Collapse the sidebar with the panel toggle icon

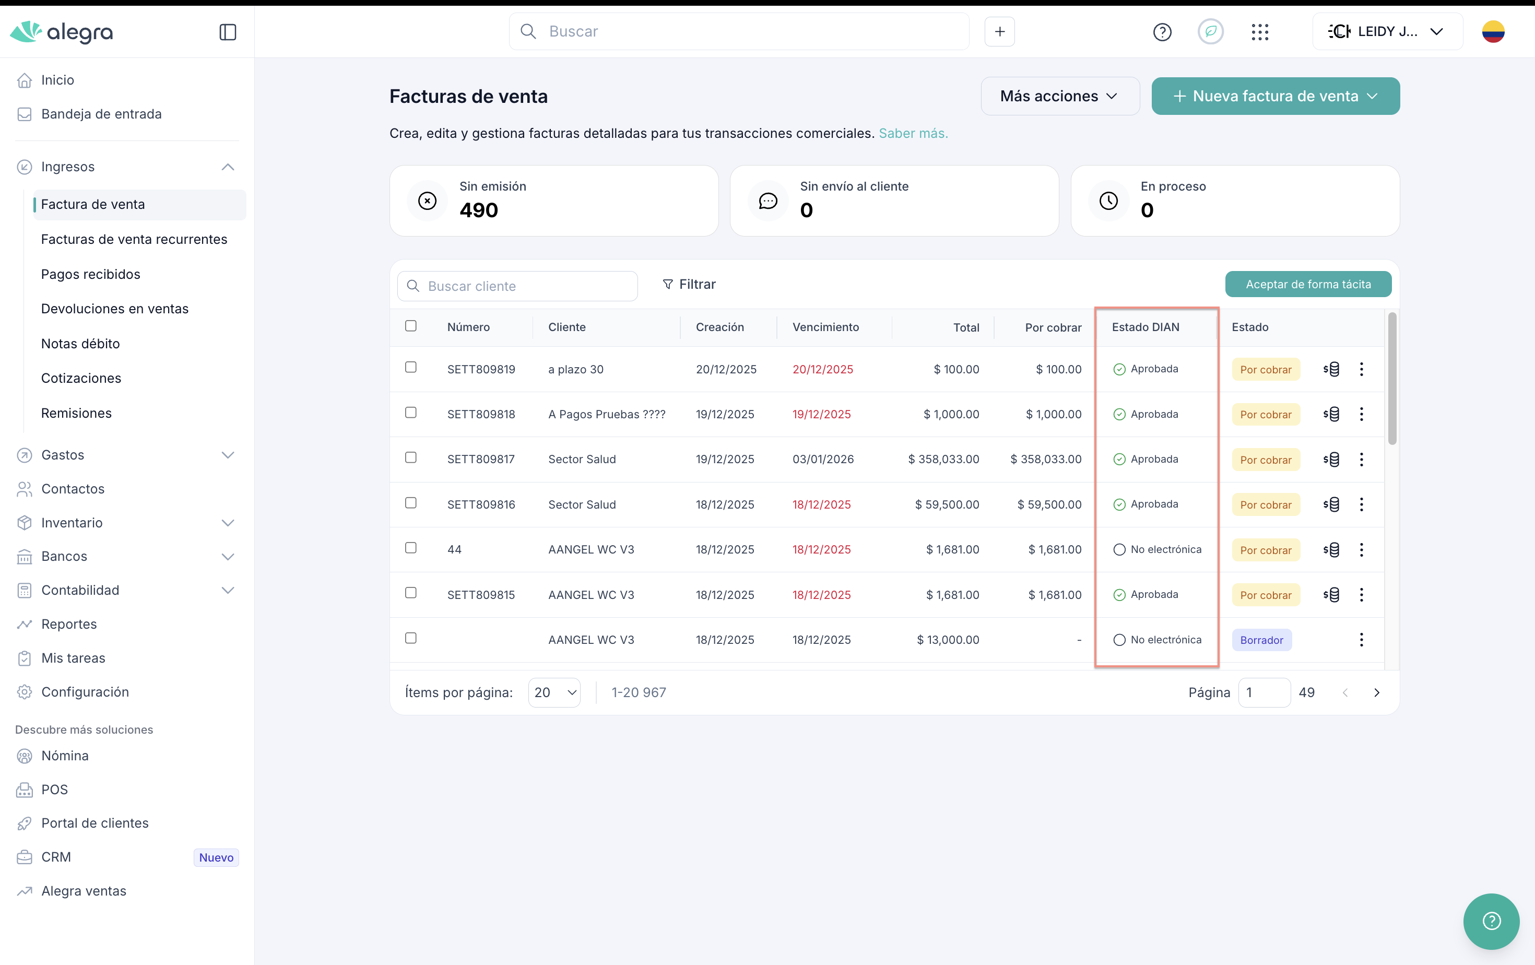[x=228, y=32]
